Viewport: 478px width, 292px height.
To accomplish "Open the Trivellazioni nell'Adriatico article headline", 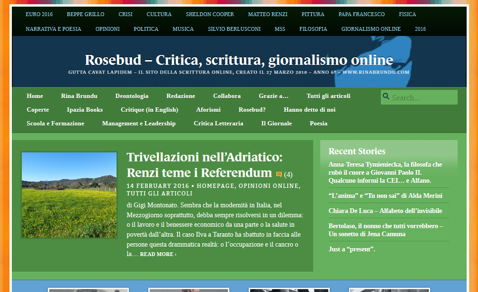I will 204,164.
